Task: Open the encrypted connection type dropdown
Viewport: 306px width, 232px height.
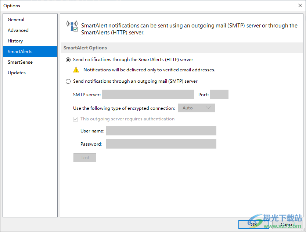Action: (x=196, y=108)
